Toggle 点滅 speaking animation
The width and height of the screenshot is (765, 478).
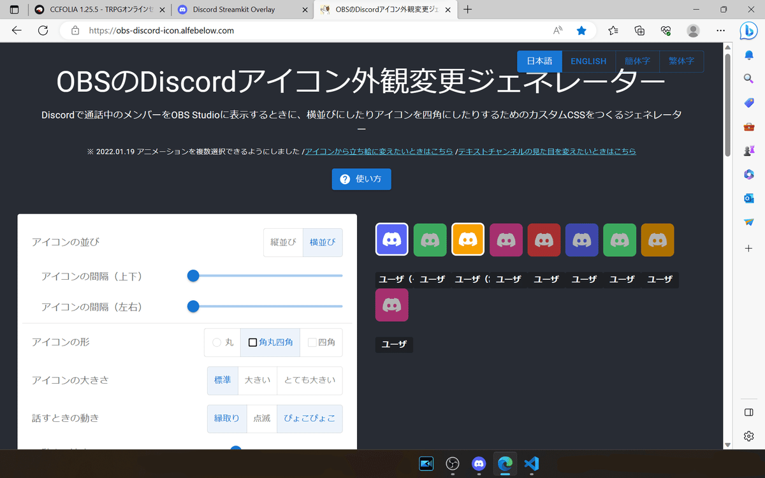pyautogui.click(x=261, y=418)
